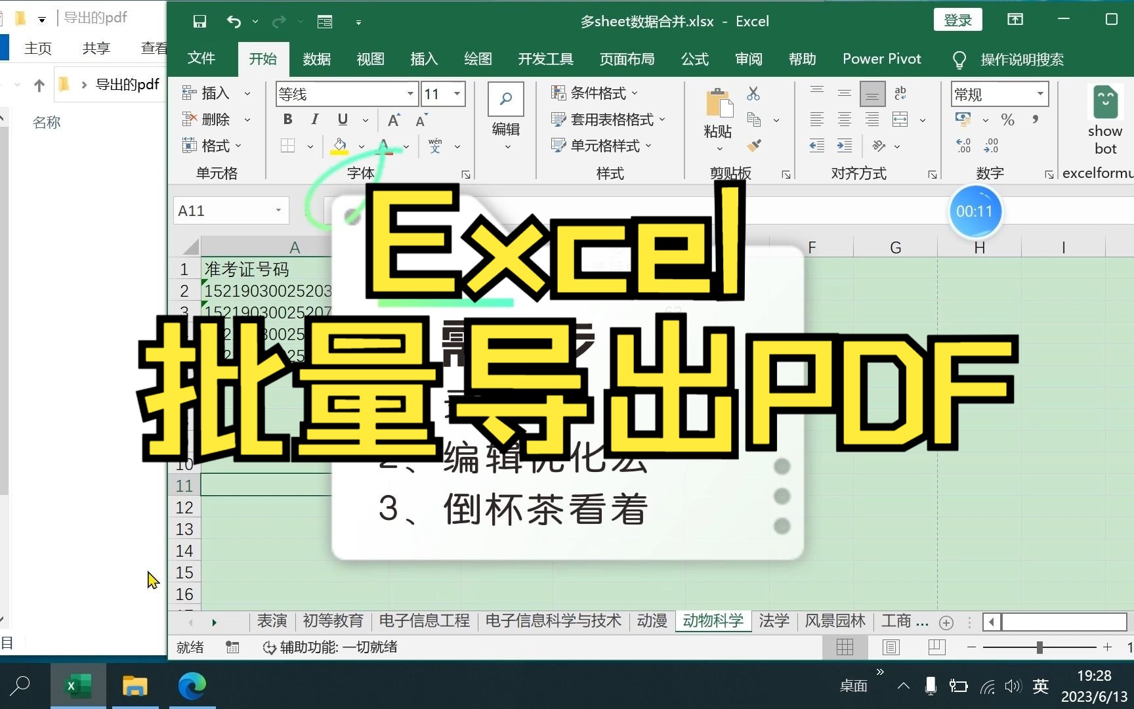1134x709 pixels.
Task: Switch to 开发工具 ribbon tab
Action: point(546,59)
